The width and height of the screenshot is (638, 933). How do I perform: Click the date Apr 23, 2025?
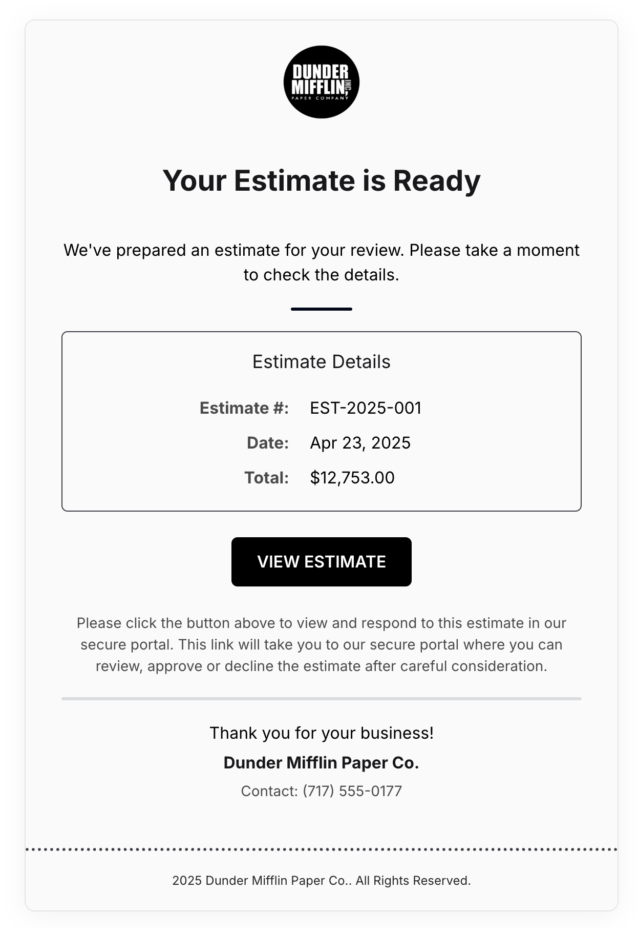click(x=360, y=443)
